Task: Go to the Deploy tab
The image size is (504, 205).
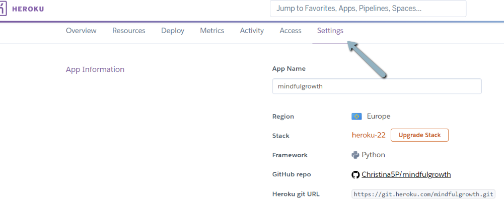Action: pos(173,31)
